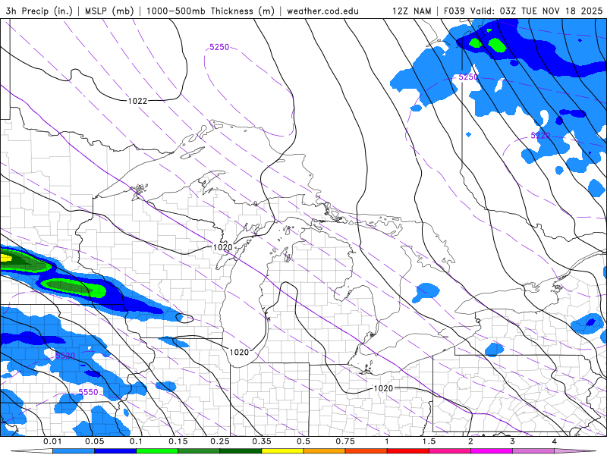Image resolution: width=607 pixels, height=455 pixels.
Task: Pick the red 1–1.5 legend swatch
Action: tap(408, 451)
